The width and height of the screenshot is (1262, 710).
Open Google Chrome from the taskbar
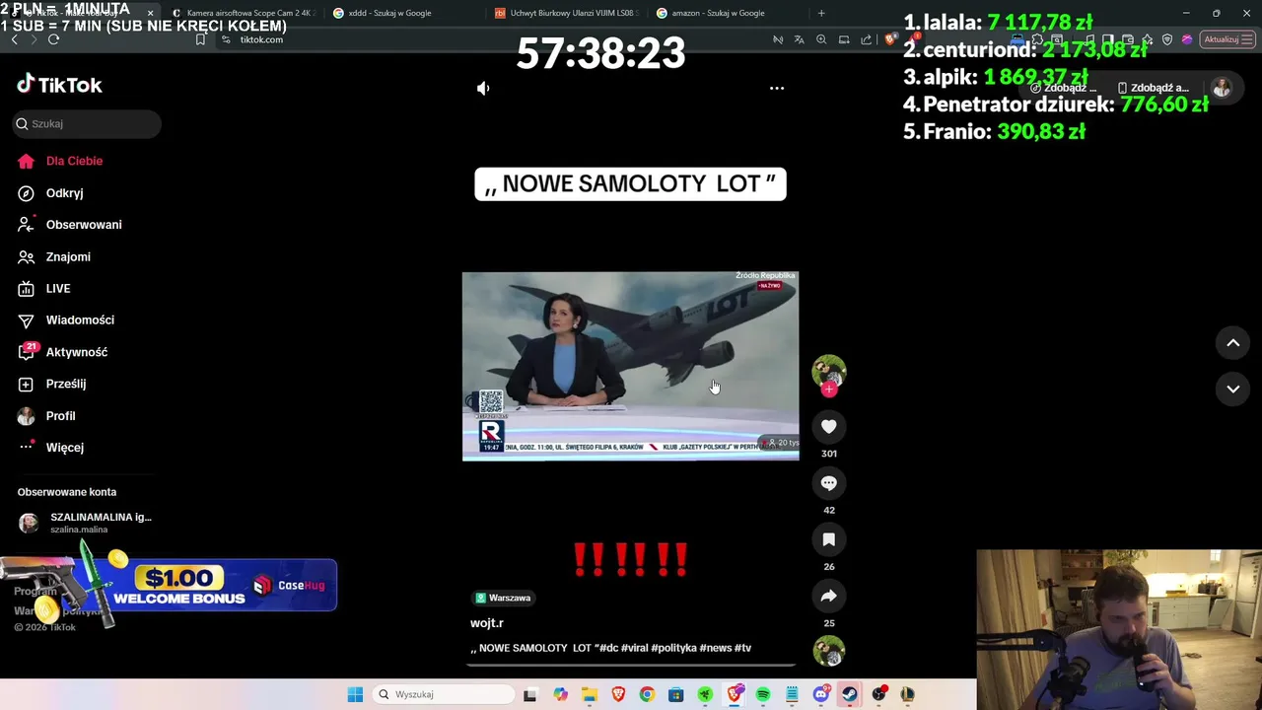click(x=647, y=694)
